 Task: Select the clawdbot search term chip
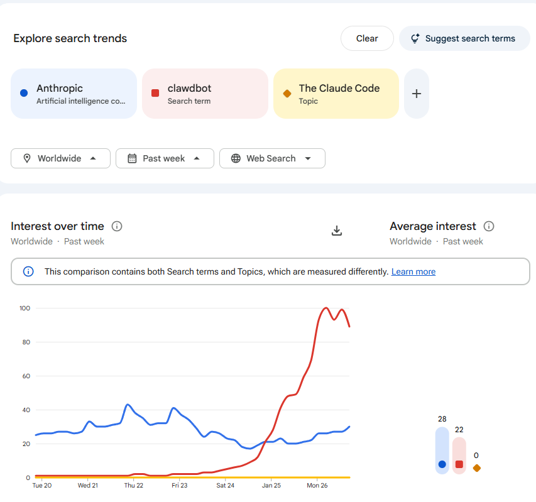205,94
